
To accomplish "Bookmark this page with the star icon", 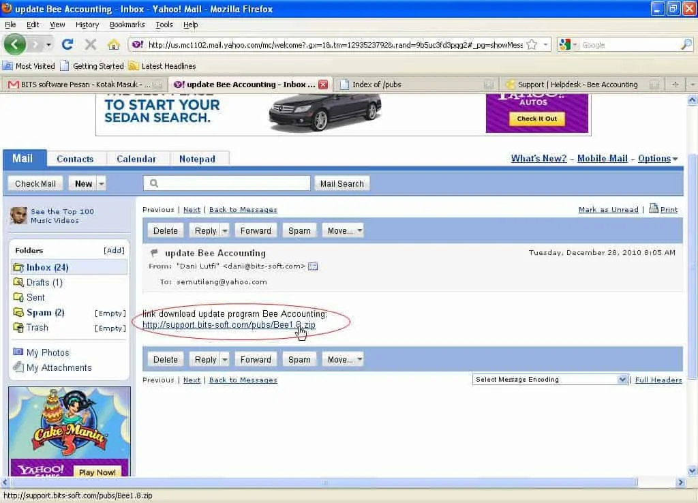I will tap(532, 44).
